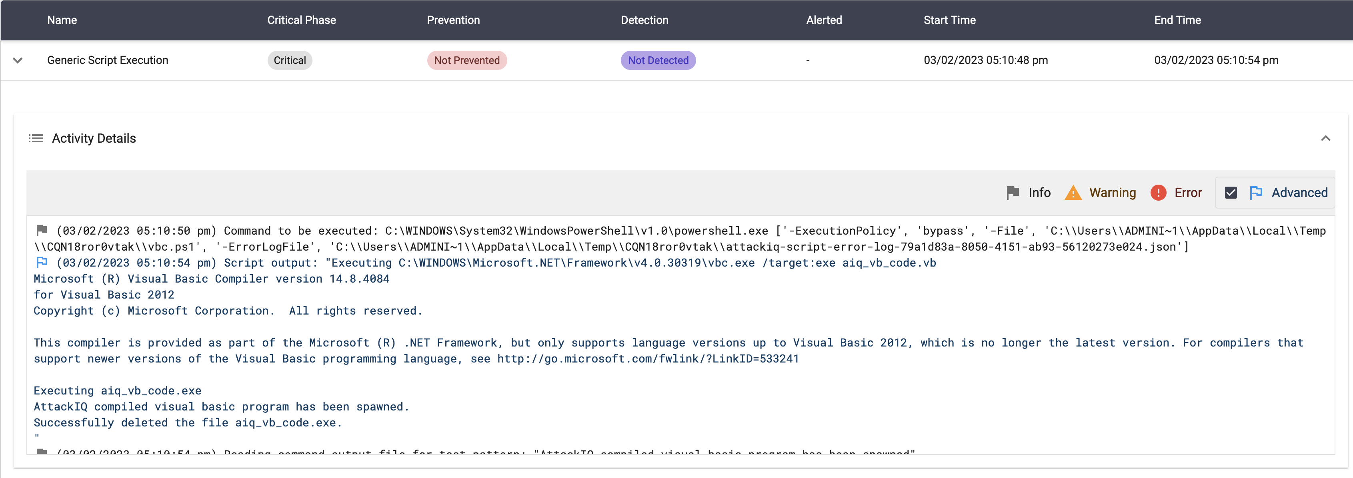
Task: Click the Not Prevented status badge
Action: point(466,60)
